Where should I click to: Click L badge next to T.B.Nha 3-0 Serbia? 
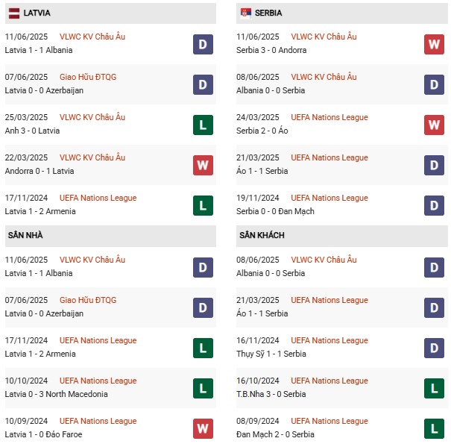click(x=435, y=388)
